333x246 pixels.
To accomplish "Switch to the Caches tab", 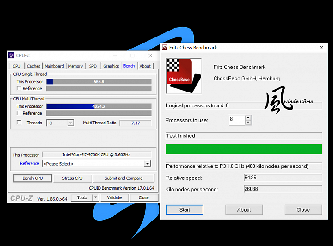I will click(33, 66).
